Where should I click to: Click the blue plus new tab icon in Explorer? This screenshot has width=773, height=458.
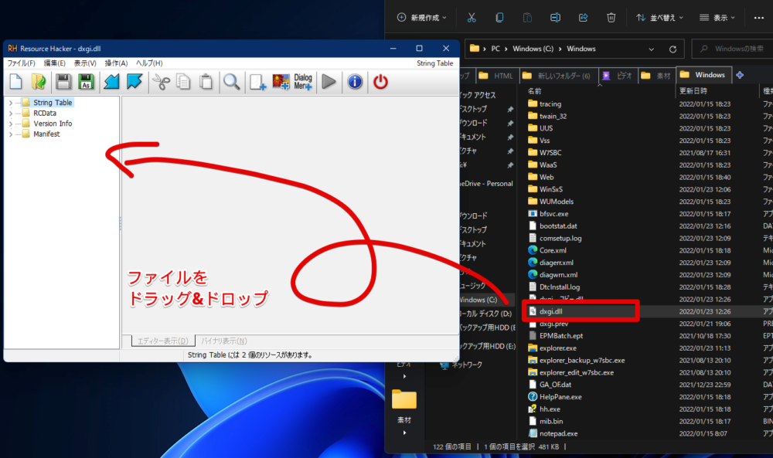[x=740, y=76]
